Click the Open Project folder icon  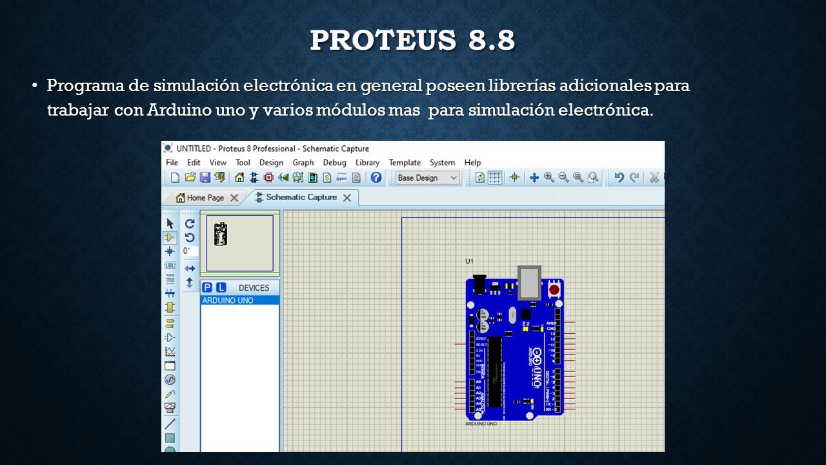pos(190,178)
